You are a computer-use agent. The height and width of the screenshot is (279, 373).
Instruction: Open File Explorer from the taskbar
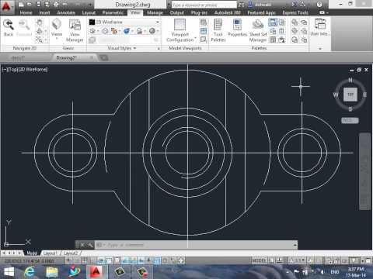click(52, 272)
